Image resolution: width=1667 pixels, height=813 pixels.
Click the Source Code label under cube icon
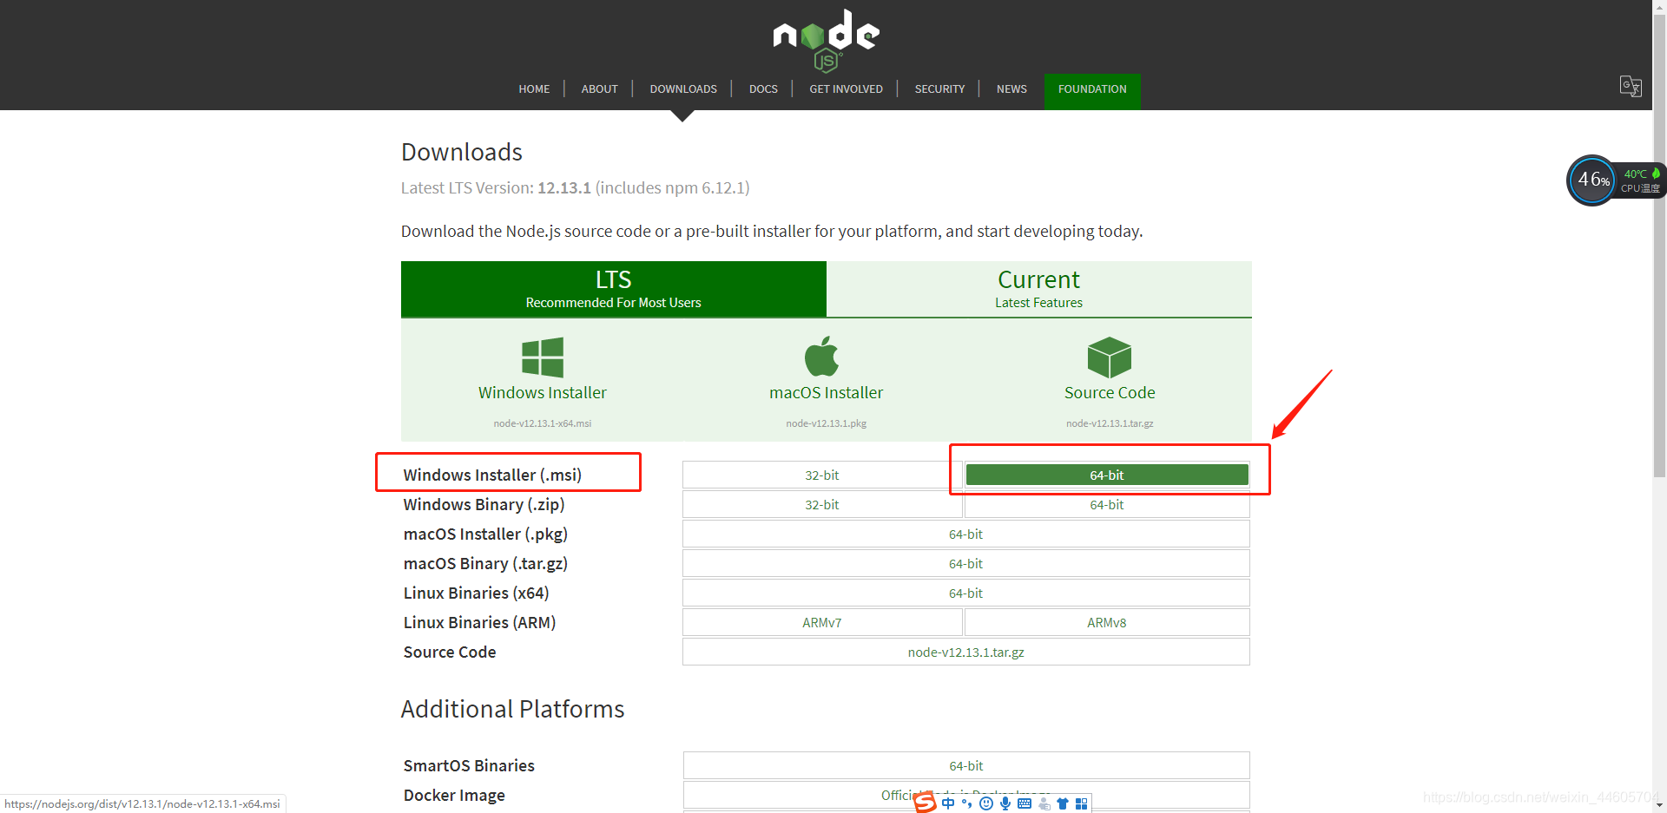pos(1110,393)
